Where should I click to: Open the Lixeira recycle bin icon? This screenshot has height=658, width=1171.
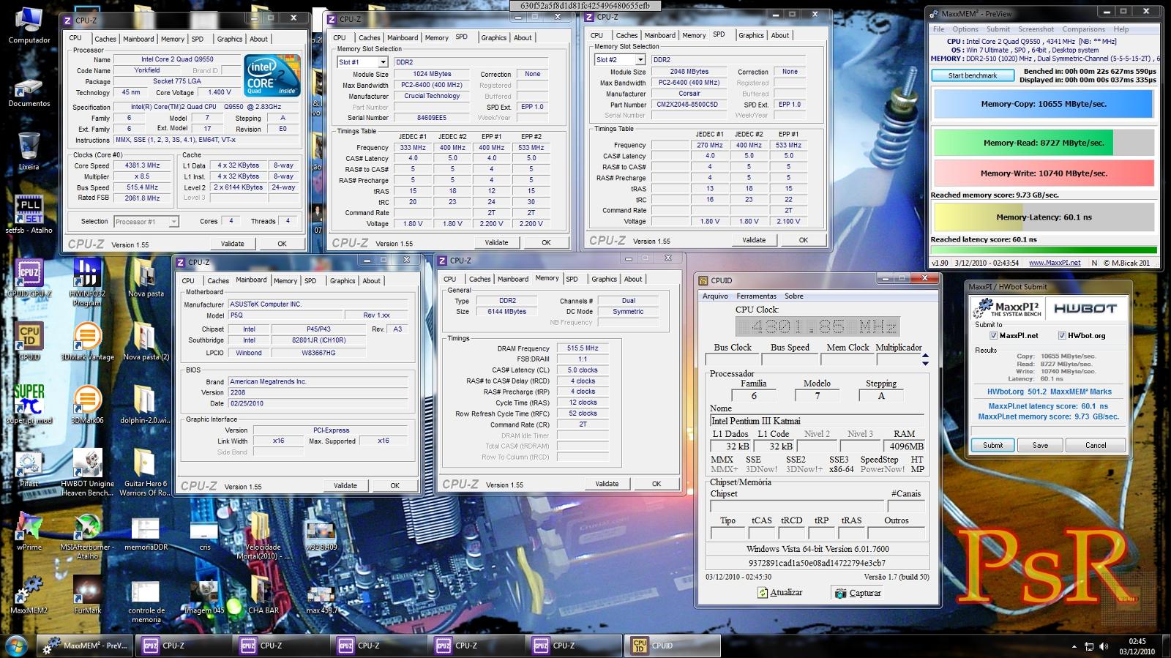(x=29, y=152)
